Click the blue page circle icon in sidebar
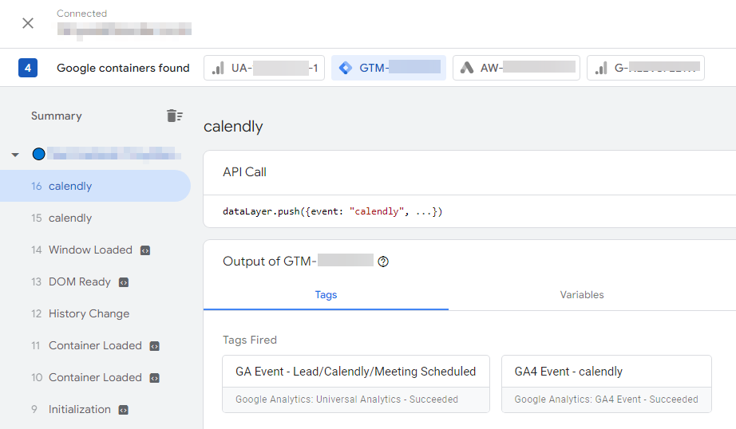 38,154
